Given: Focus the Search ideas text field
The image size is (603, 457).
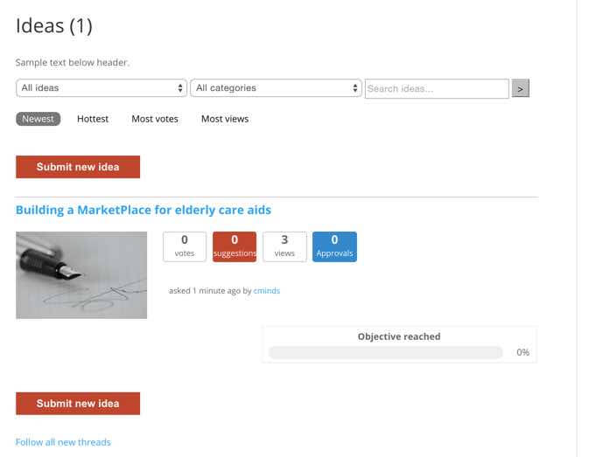Looking at the screenshot, I should pos(436,88).
